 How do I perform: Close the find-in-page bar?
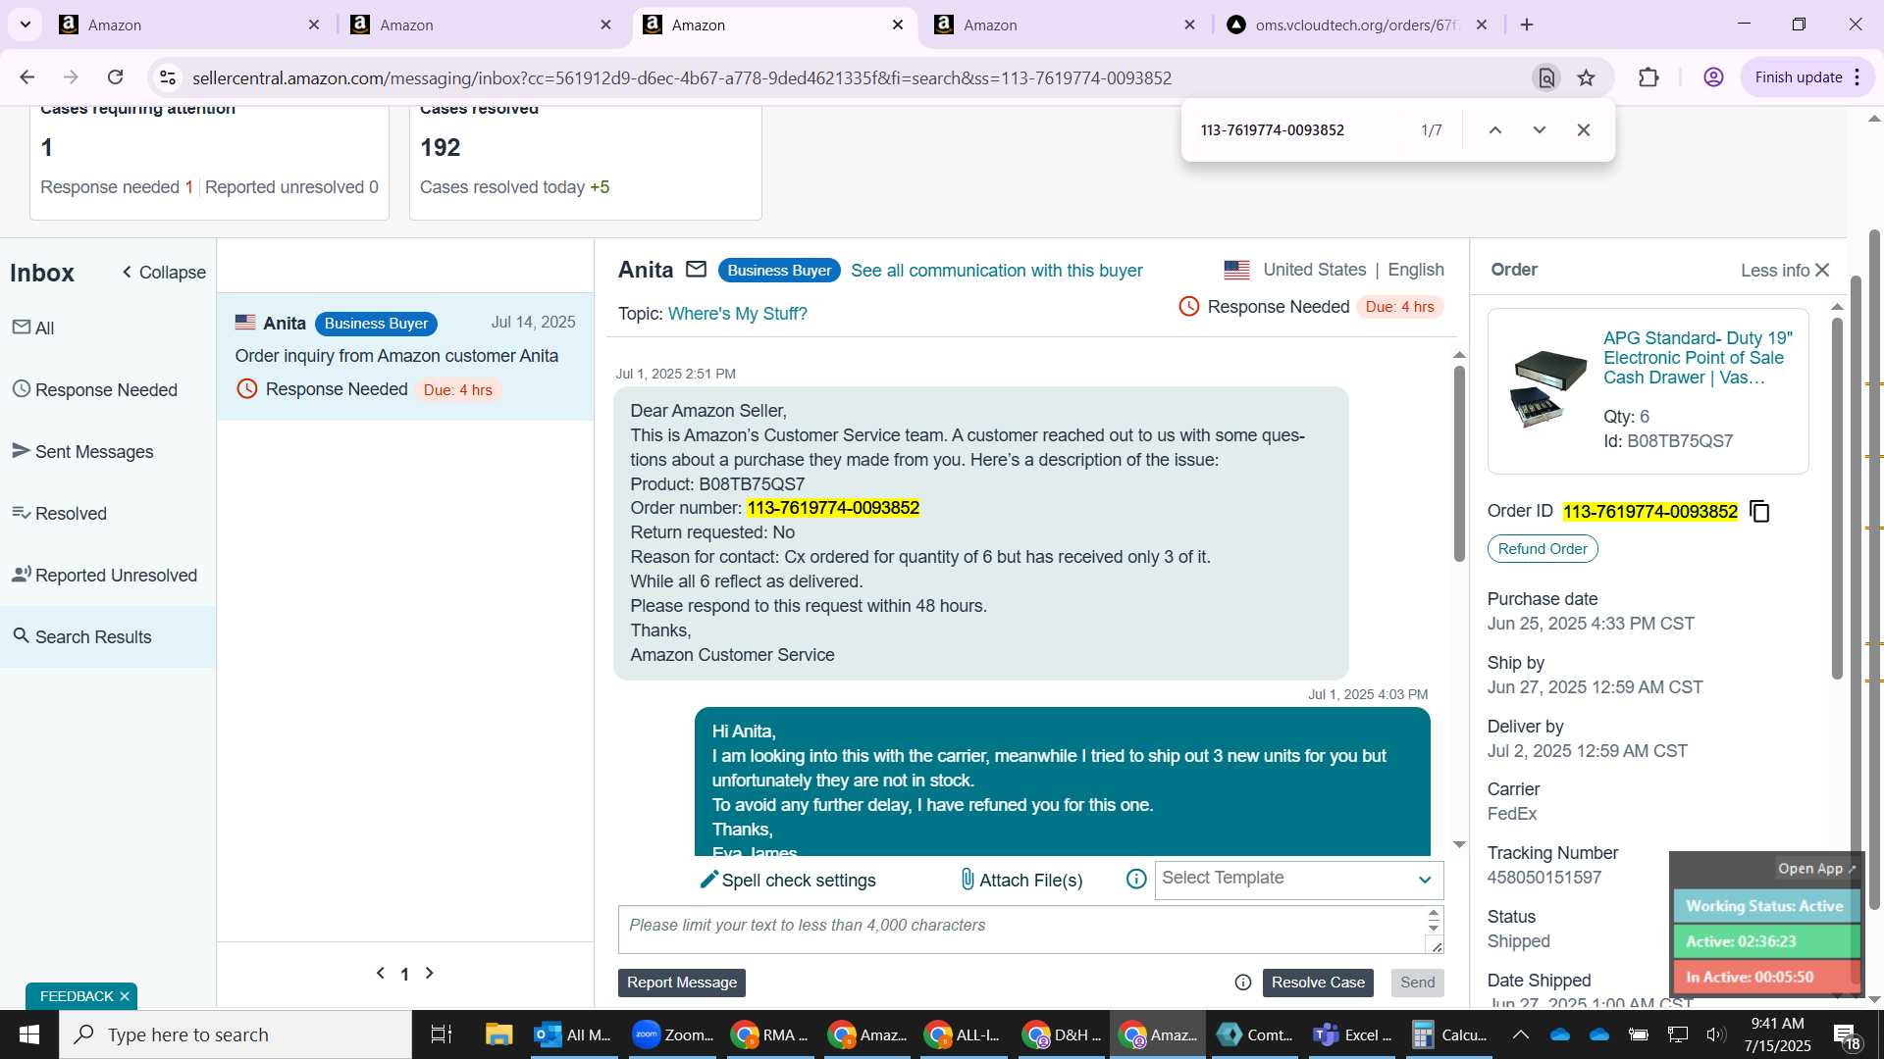pyautogui.click(x=1584, y=130)
